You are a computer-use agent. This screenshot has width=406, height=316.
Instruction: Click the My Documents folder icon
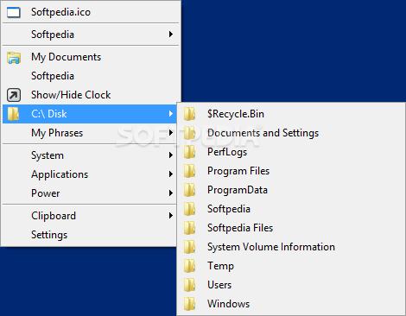14,57
